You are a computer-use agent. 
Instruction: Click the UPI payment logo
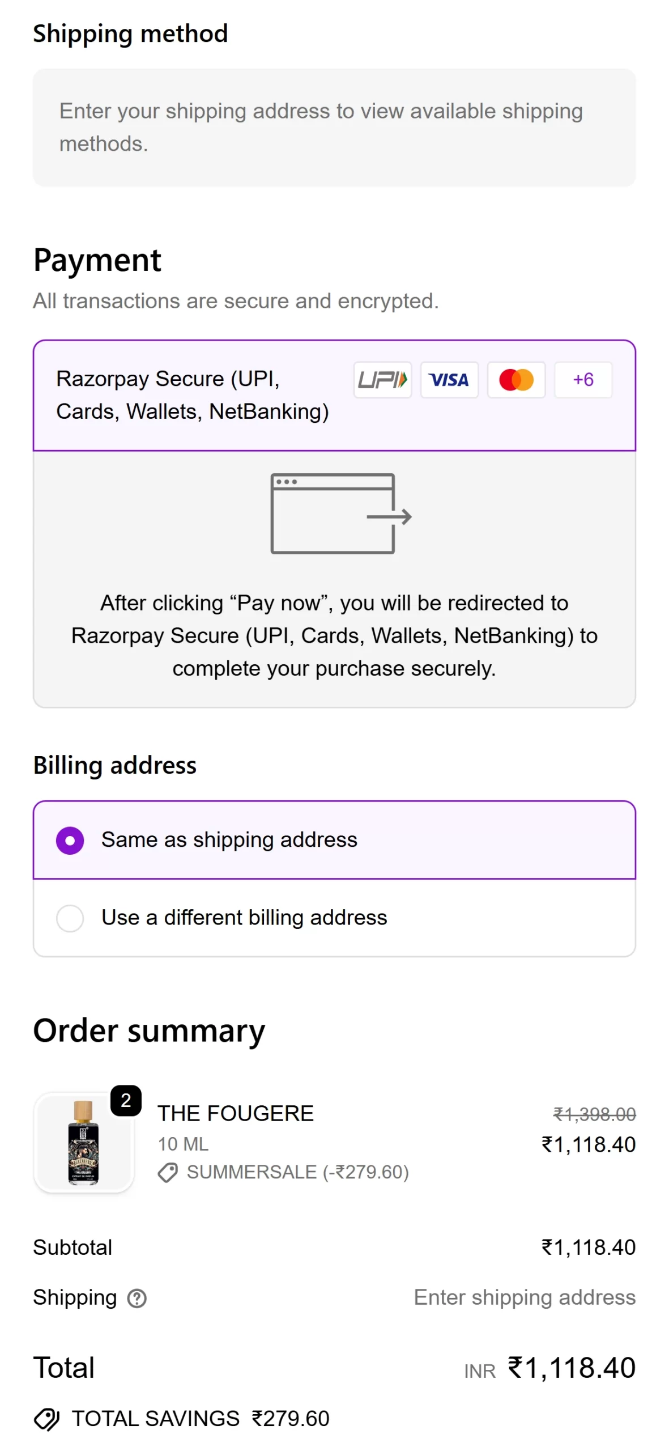[x=382, y=380]
